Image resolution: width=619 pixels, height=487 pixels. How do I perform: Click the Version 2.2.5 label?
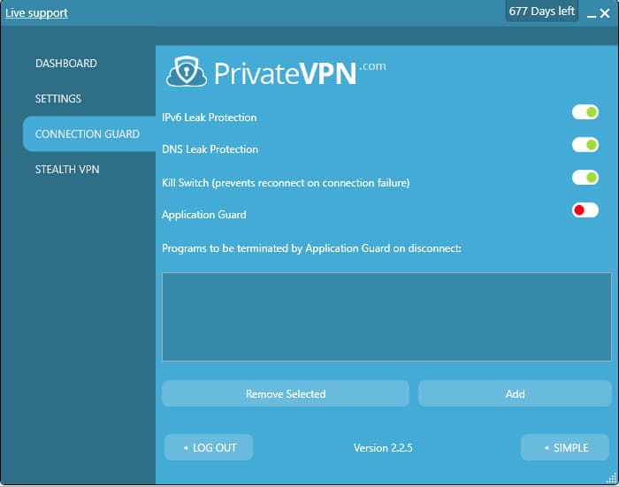point(383,448)
